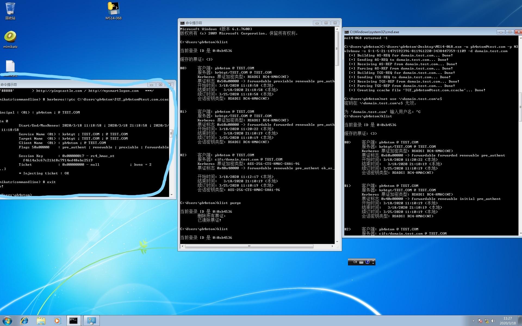Image resolution: width=522 pixels, height=326 pixels.
Task: Show hidden system tray icons
Action: [x=473, y=321]
